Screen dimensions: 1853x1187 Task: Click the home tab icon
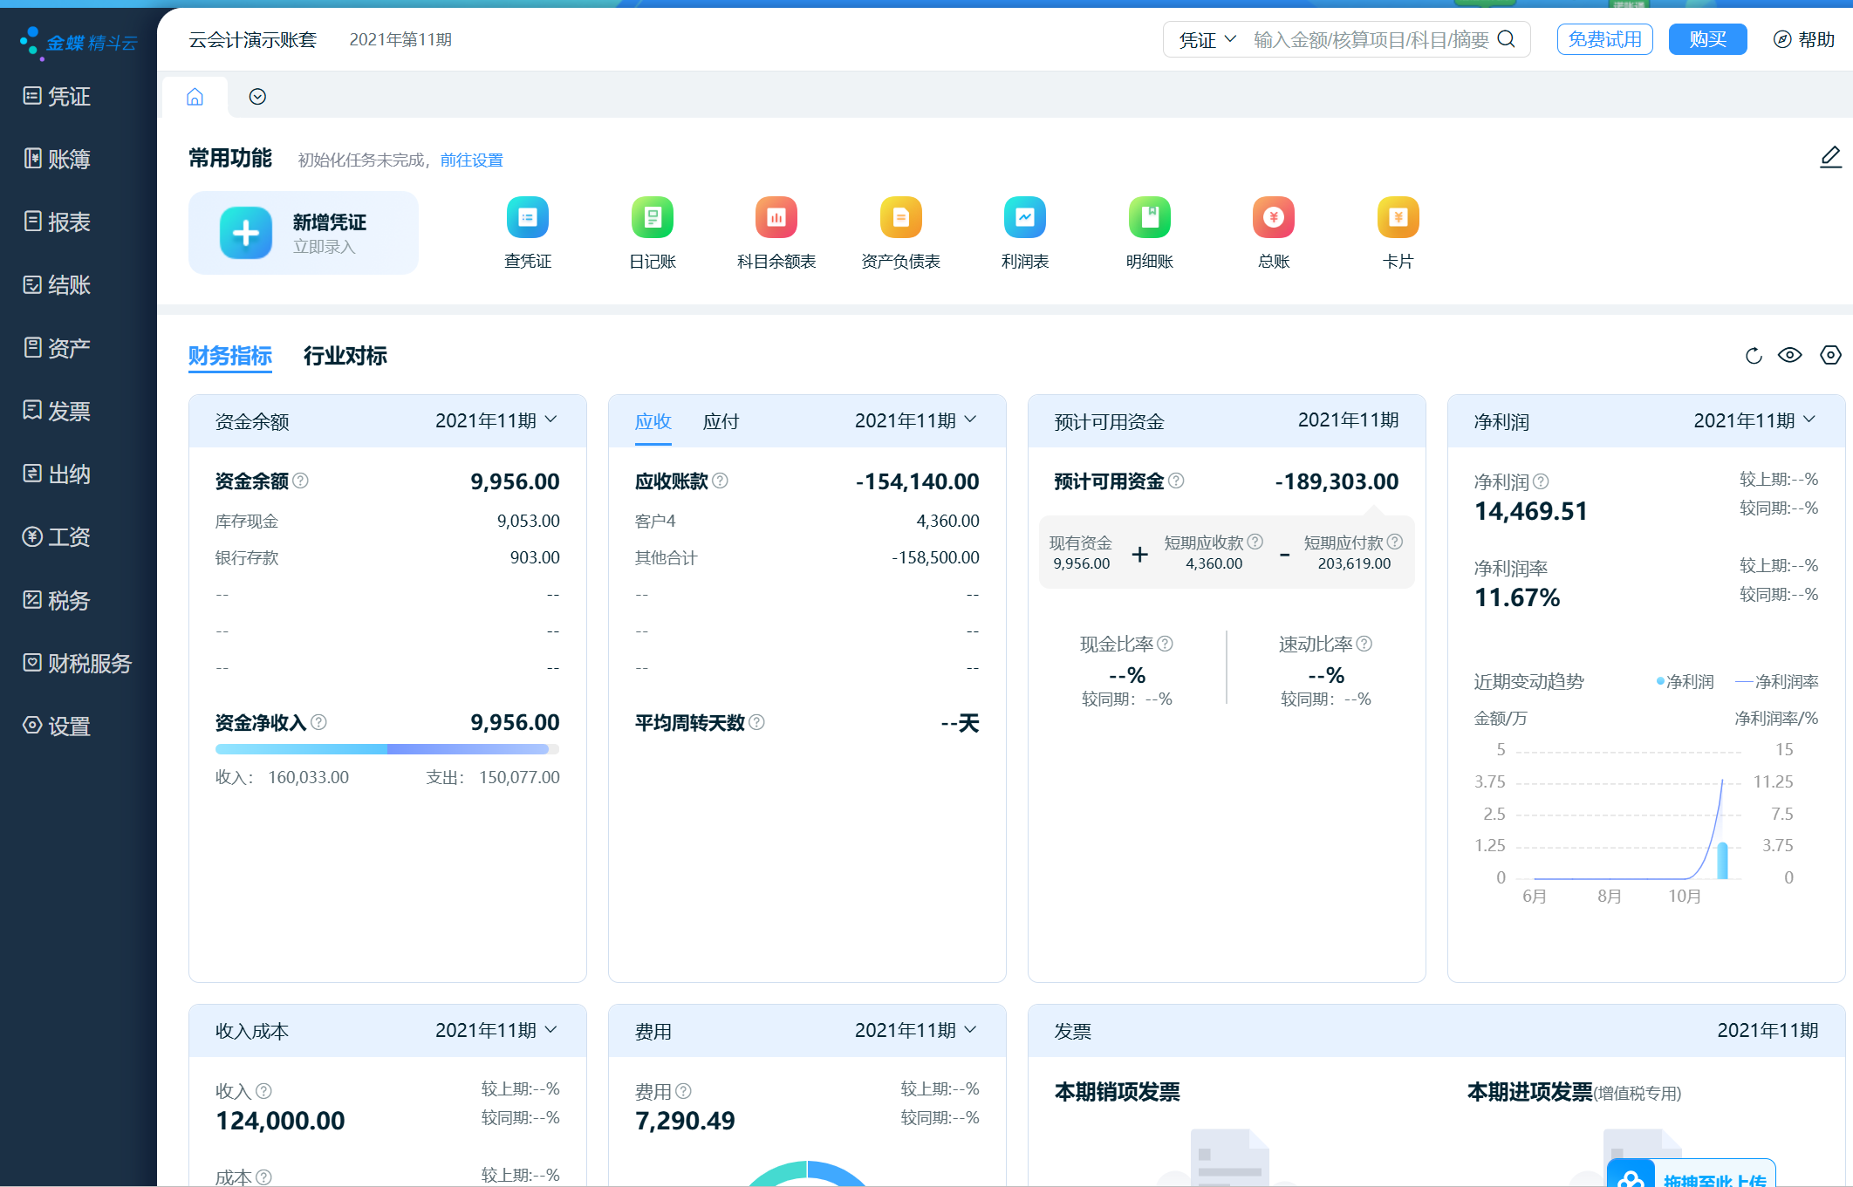[195, 97]
